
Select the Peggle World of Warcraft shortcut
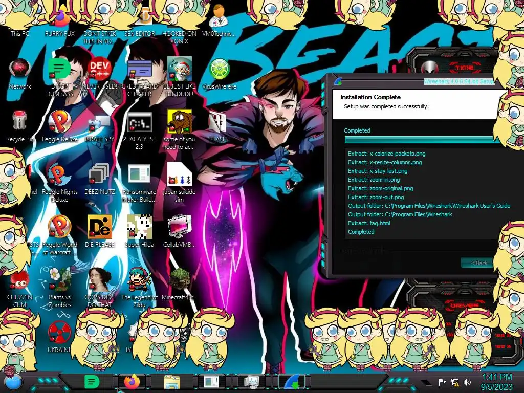pyautogui.click(x=59, y=235)
